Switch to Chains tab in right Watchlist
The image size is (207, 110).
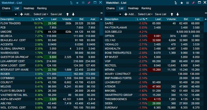(x=111, y=8)
